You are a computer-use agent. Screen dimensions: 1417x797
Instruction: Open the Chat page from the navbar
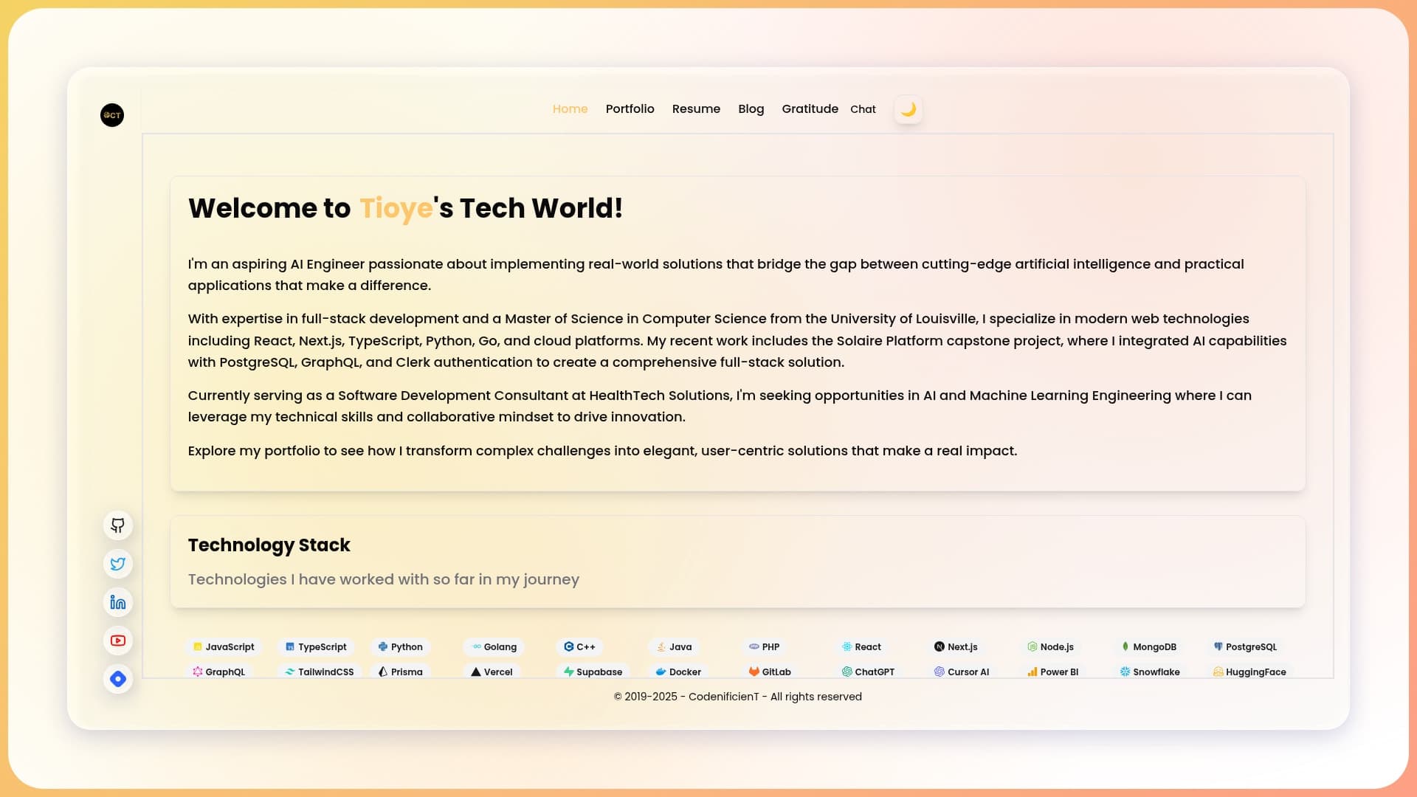862,108
